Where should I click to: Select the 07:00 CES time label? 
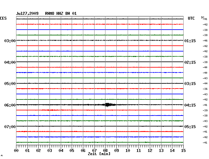pos(10,126)
